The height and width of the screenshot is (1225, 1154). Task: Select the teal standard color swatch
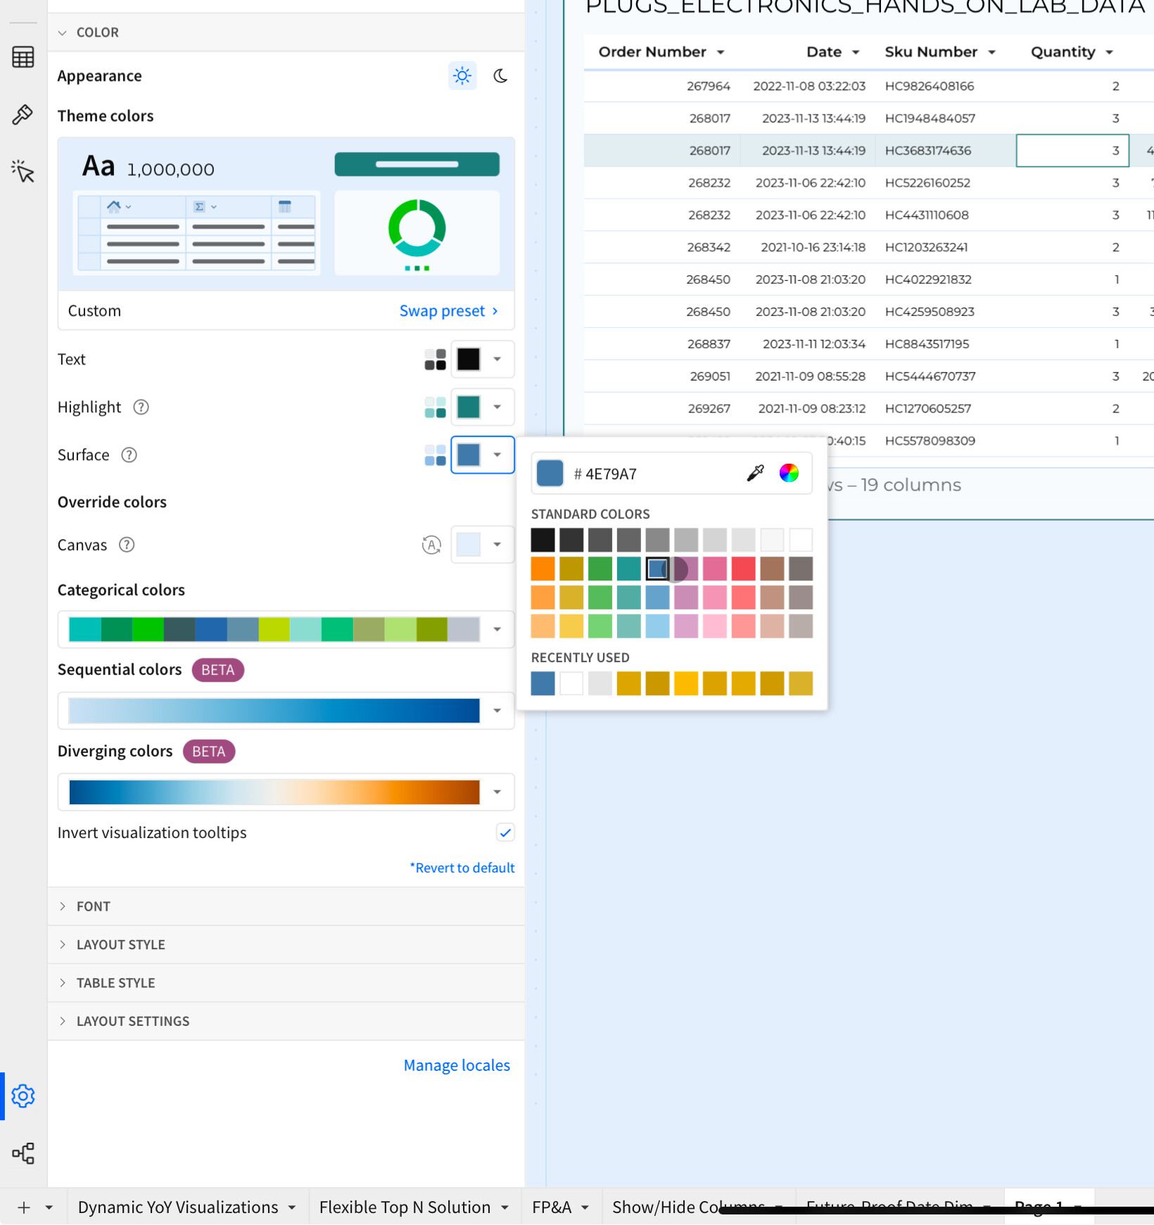click(628, 569)
